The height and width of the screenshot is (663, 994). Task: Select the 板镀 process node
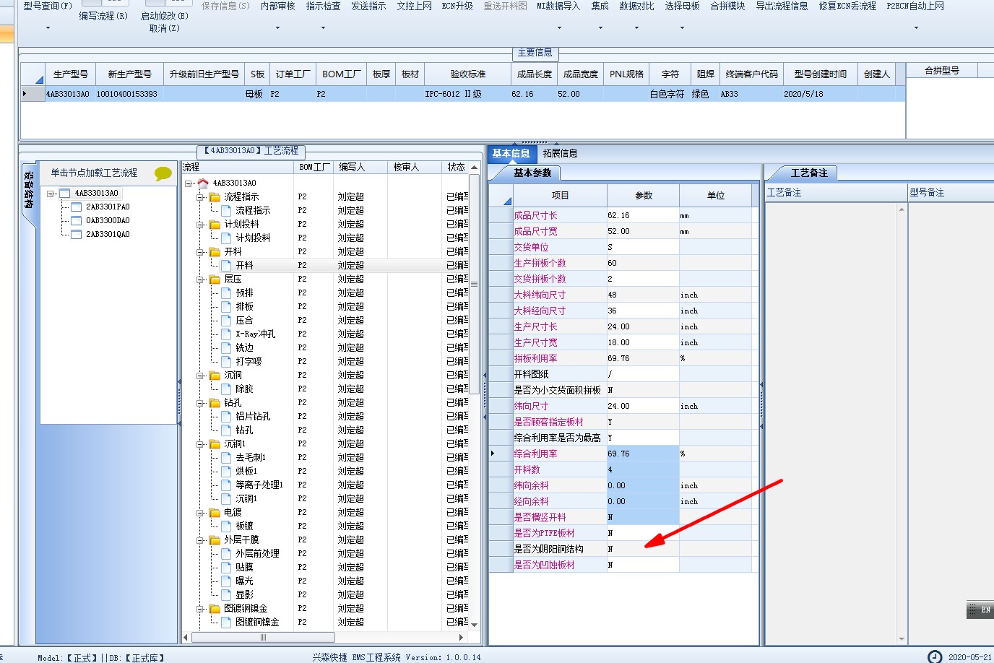coord(244,526)
